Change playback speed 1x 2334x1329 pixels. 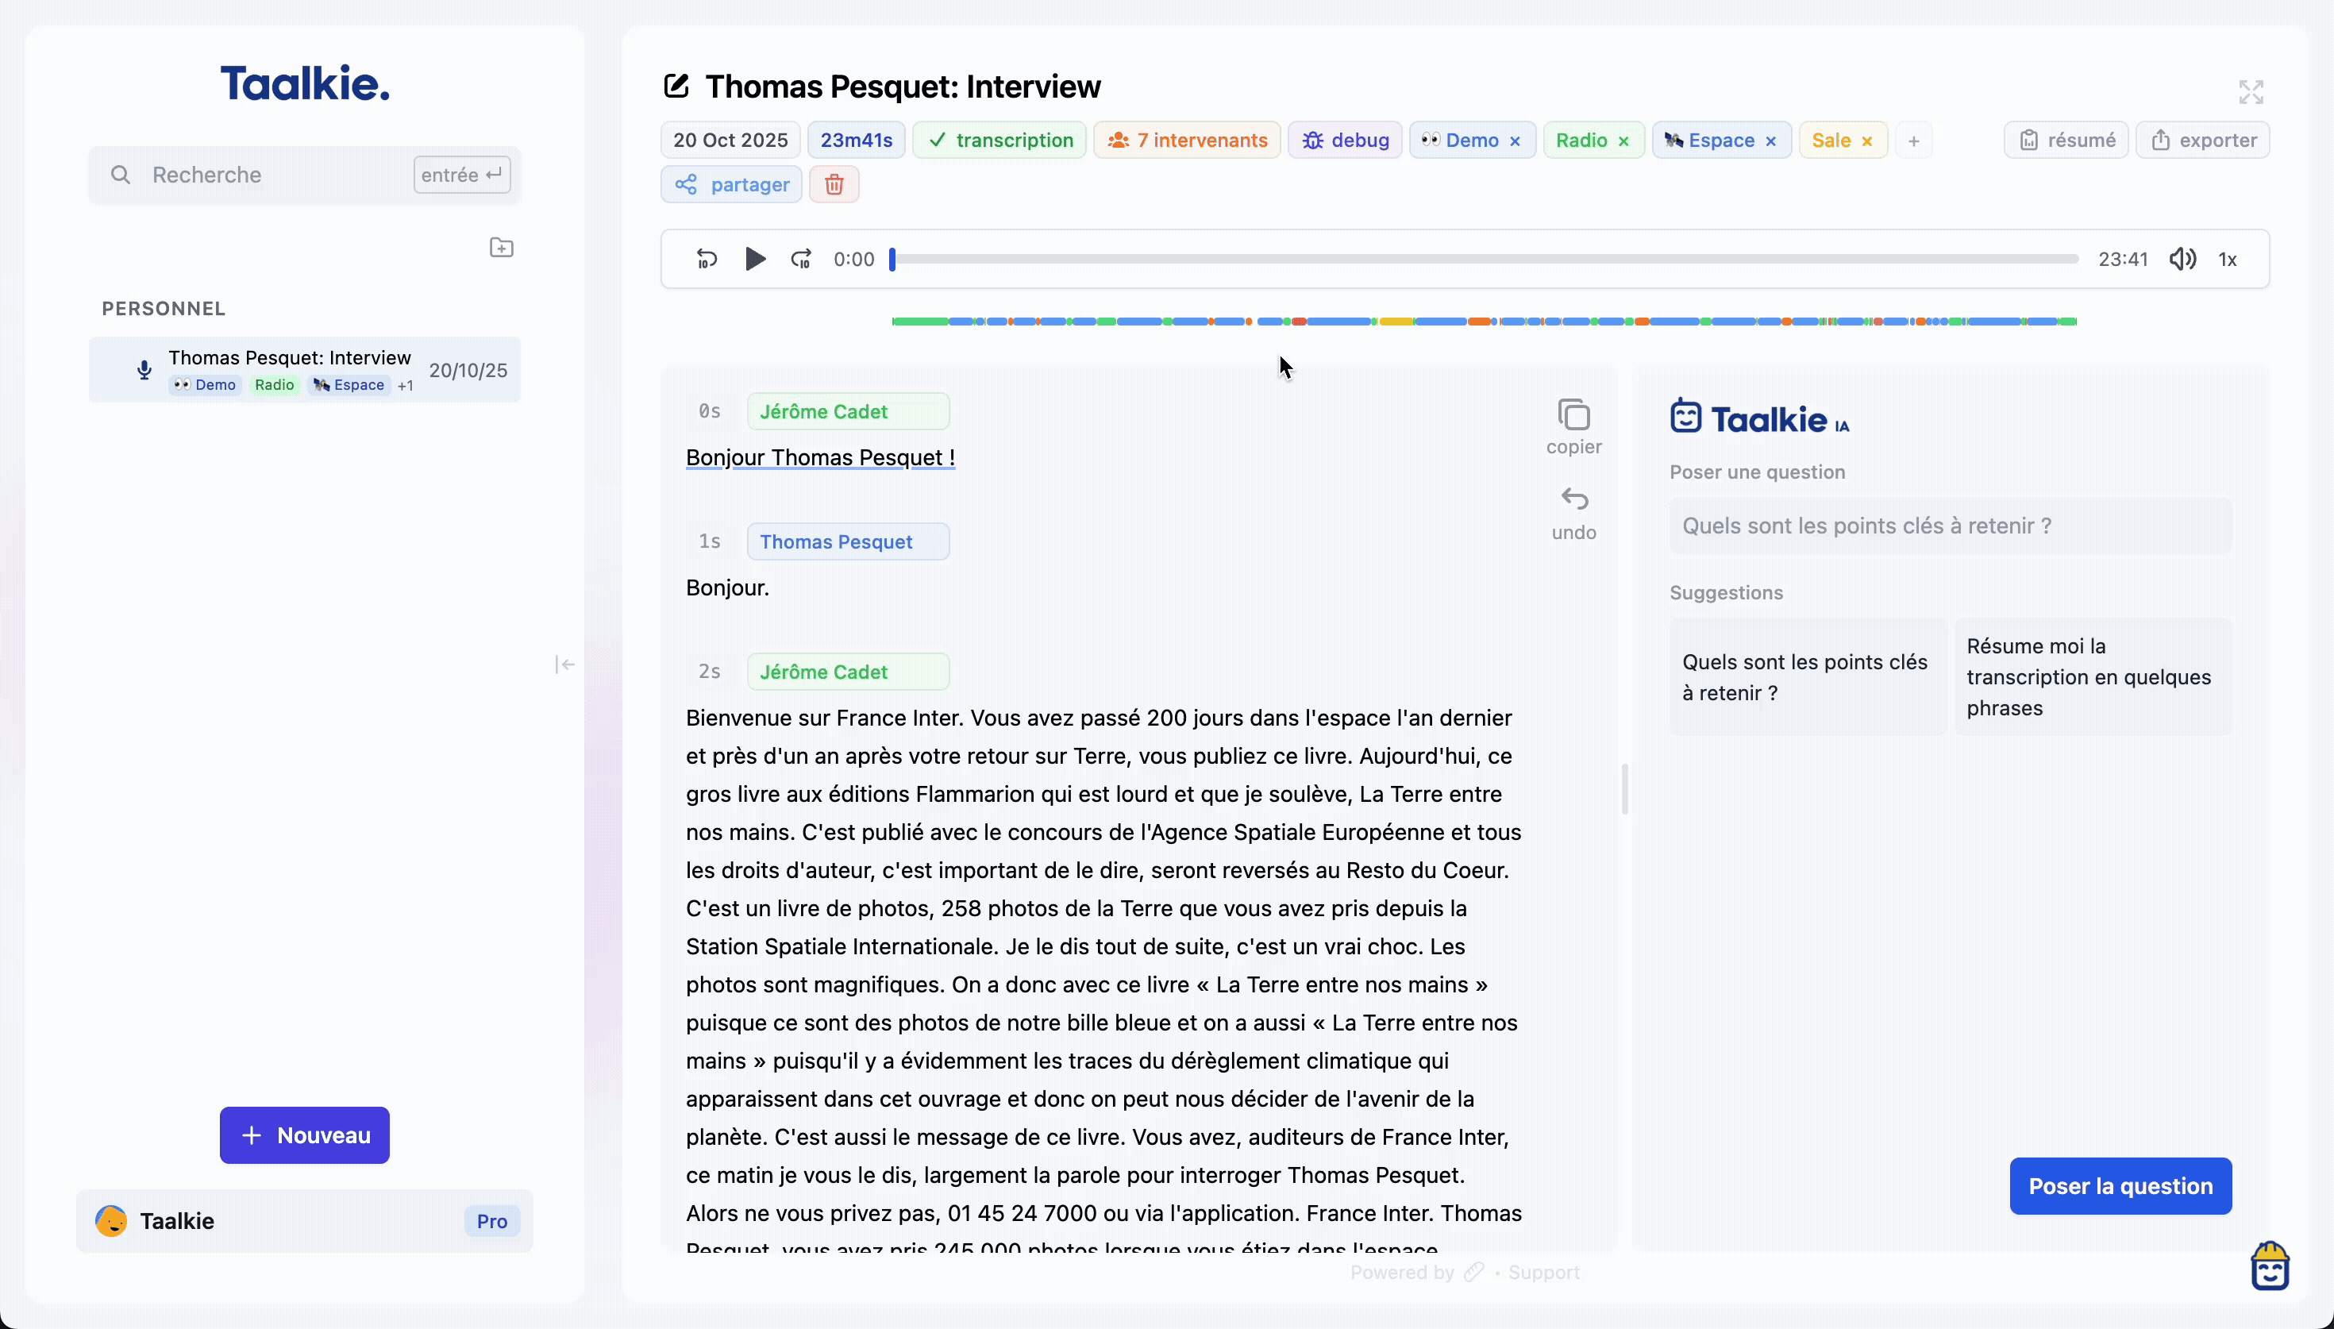(x=2228, y=260)
